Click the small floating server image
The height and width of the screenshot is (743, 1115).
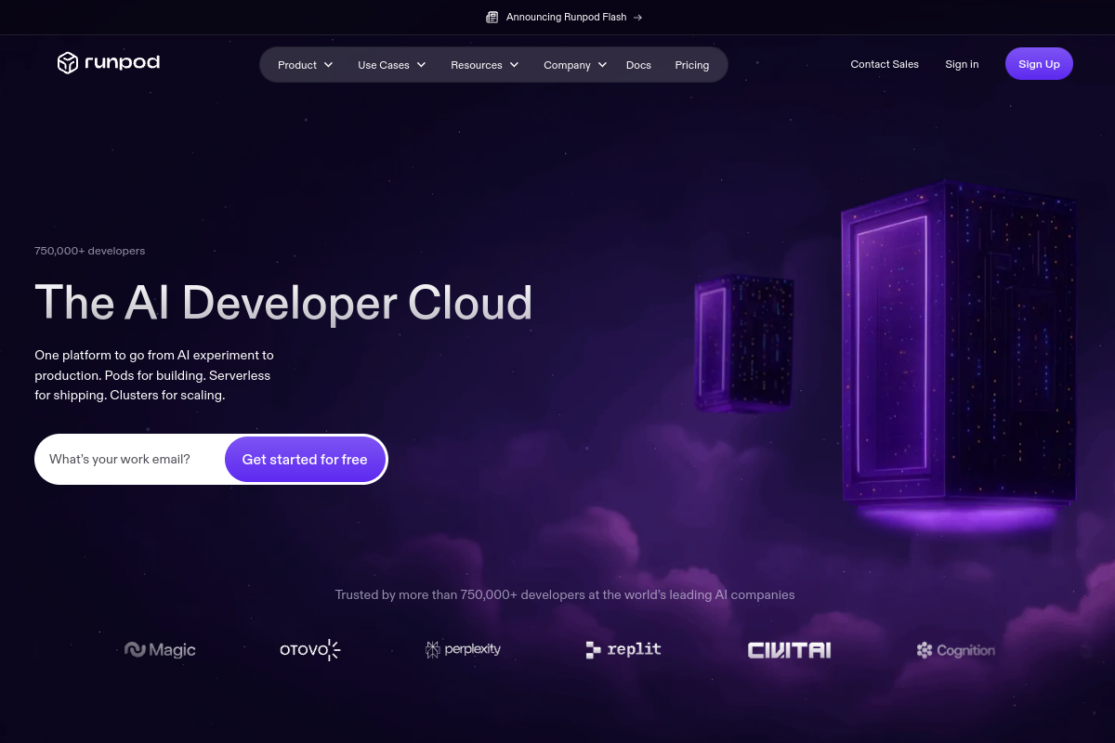pyautogui.click(x=744, y=342)
